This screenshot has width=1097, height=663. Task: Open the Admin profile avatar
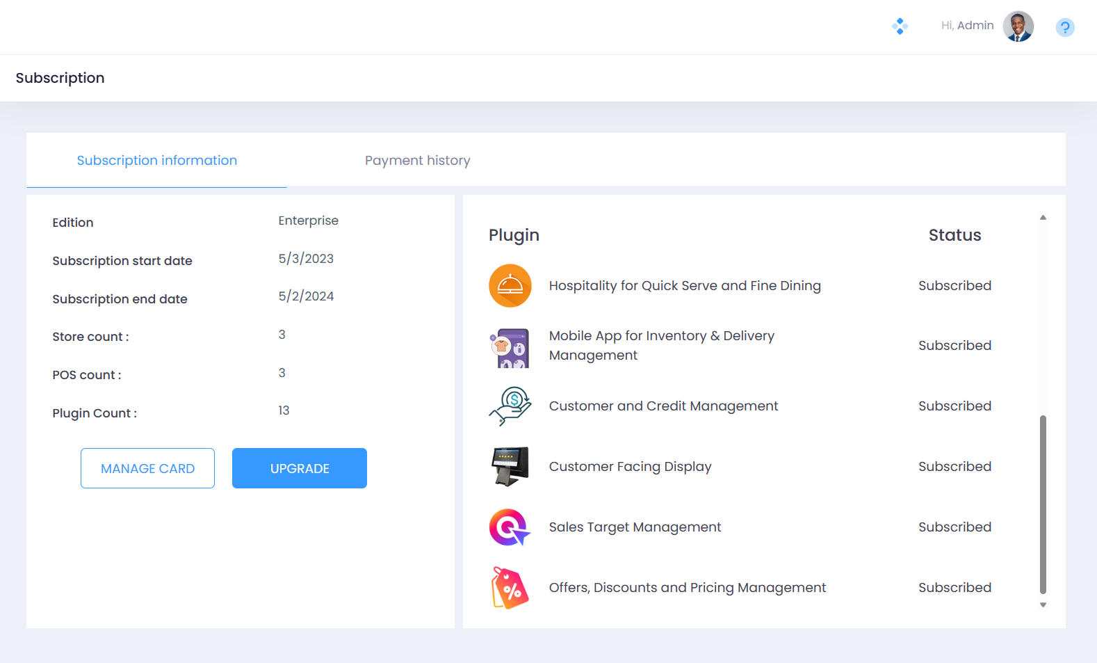(x=1018, y=26)
